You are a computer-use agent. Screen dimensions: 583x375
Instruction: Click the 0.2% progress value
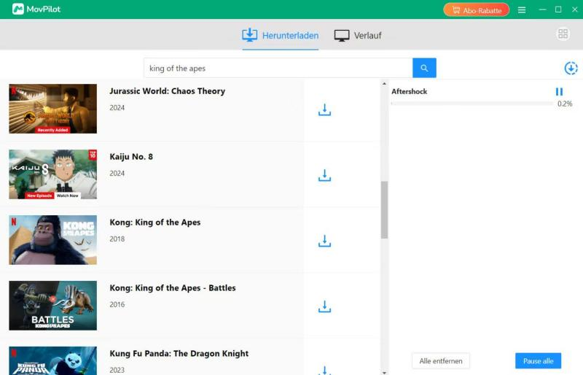565,104
